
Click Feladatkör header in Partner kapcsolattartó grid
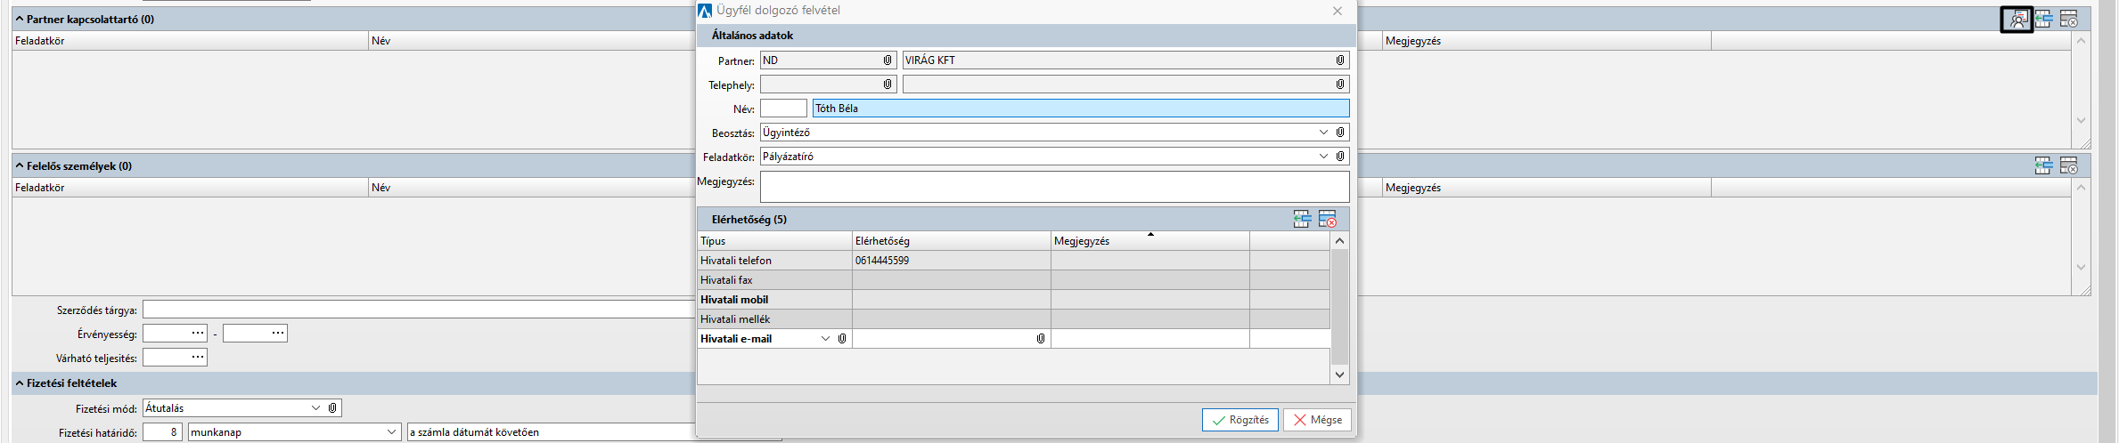coord(191,41)
